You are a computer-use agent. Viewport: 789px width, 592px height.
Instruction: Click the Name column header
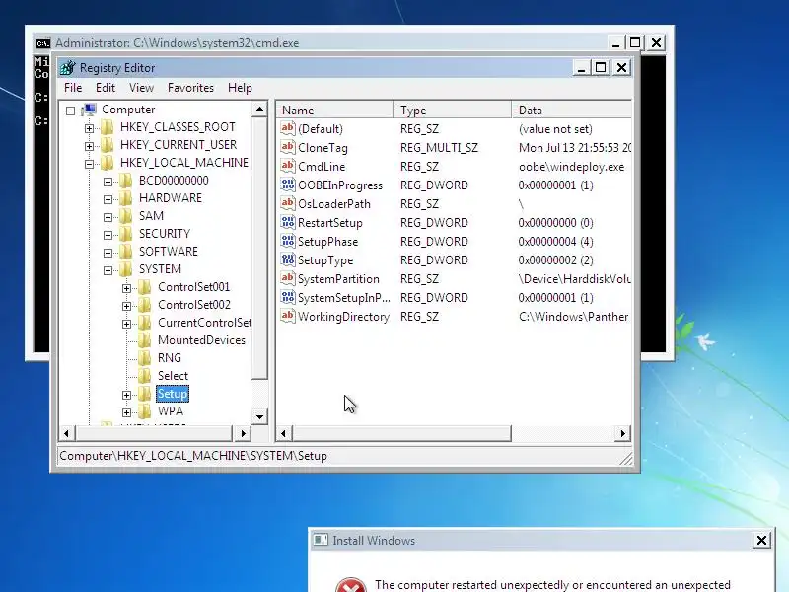tap(334, 111)
